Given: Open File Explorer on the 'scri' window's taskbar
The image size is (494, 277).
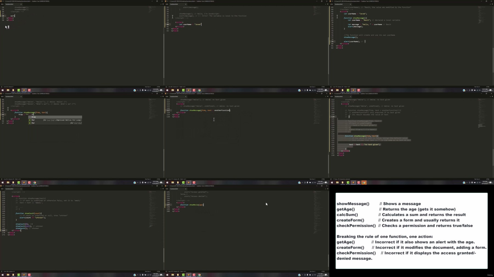Looking at the screenshot, I should [8, 90].
